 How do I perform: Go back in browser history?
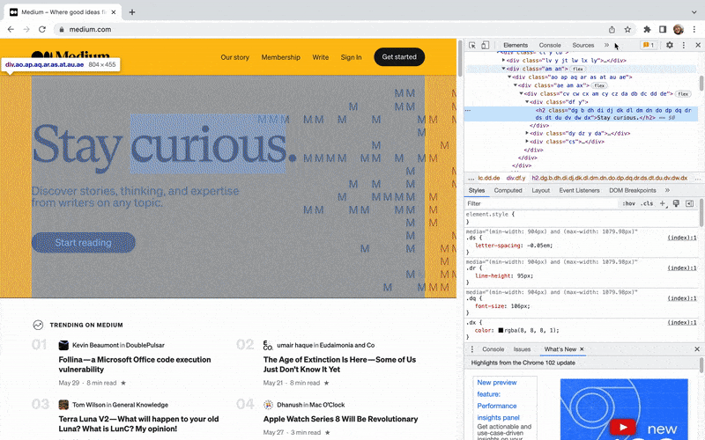click(11, 30)
